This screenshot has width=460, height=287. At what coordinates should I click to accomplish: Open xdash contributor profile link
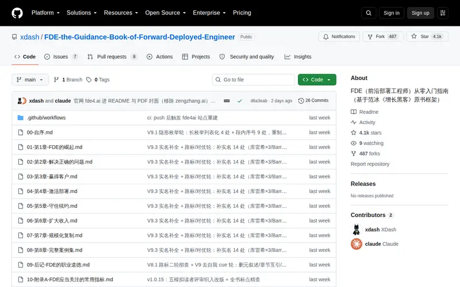[381, 230]
